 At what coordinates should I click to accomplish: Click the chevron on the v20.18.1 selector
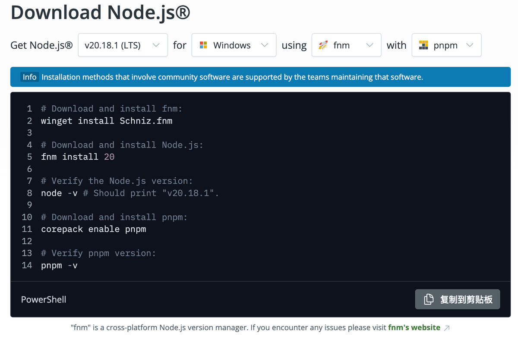[x=157, y=44]
